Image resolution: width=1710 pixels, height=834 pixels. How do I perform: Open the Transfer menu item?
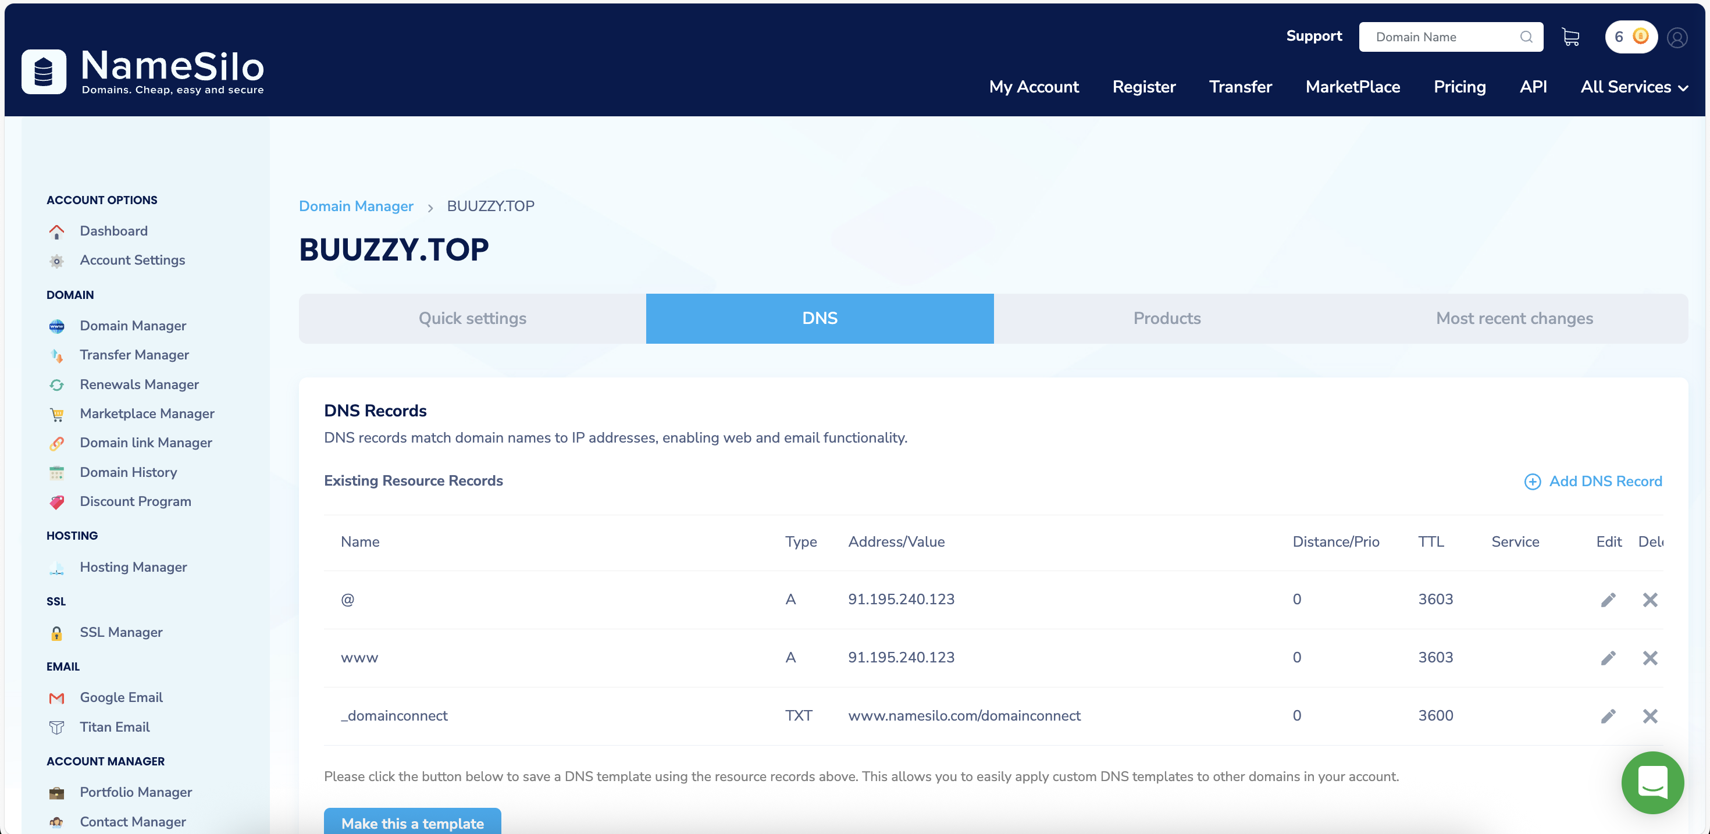pos(1240,87)
